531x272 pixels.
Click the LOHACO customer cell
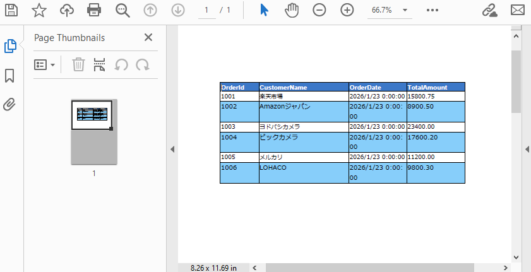pos(304,173)
